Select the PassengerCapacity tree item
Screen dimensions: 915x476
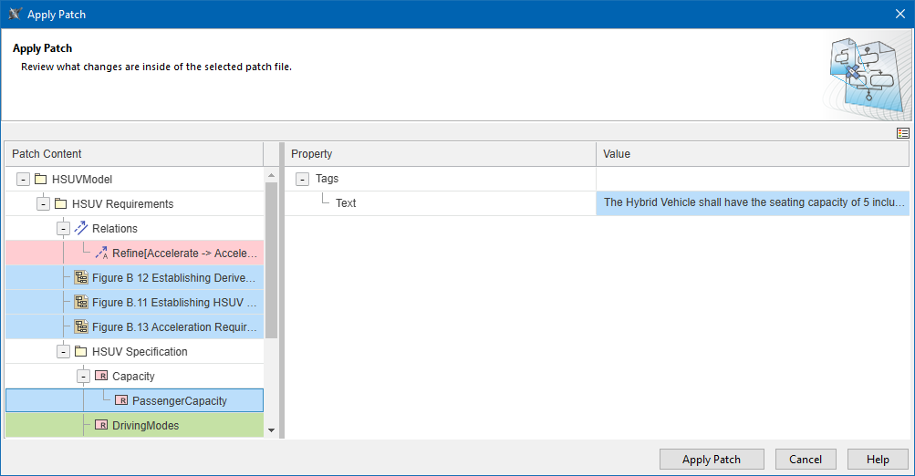(179, 400)
